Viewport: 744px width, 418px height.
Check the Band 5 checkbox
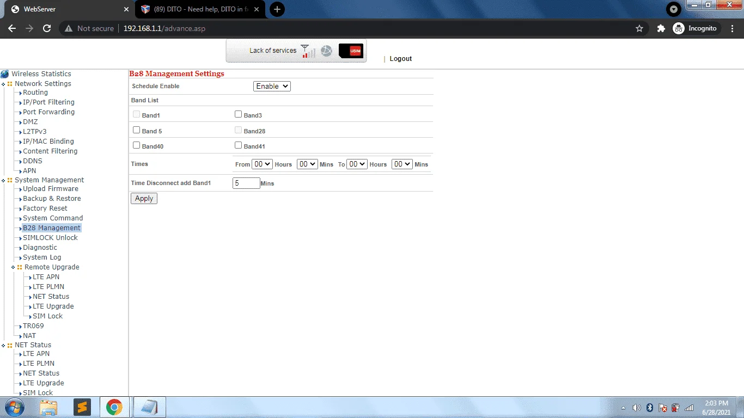[x=137, y=130]
